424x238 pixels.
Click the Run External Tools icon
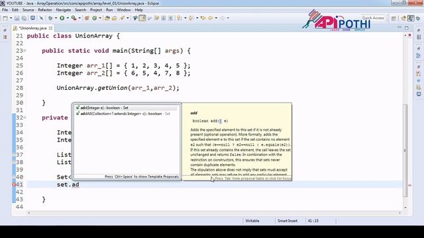pyautogui.click(x=74, y=18)
